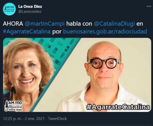Follow the buenosaires.gob.ar/radiociudad link
This screenshot has width=153, height=126.
(x=105, y=31)
